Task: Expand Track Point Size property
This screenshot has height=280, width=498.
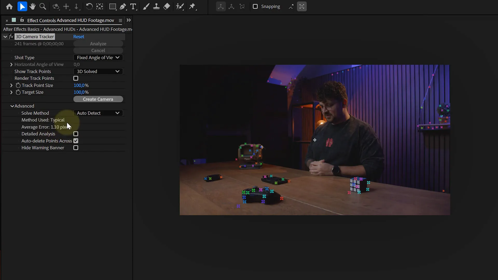Action: click(11, 85)
